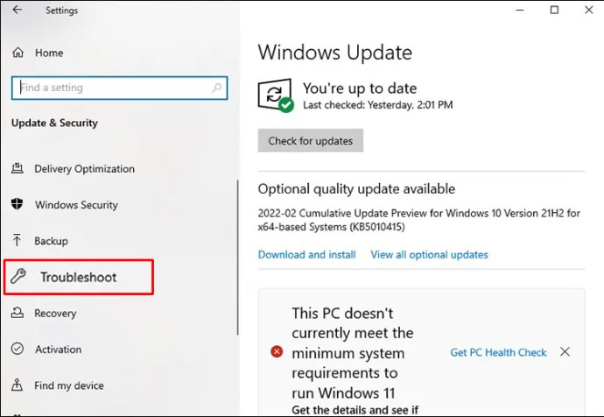Click the Delivery Optimization icon
604x417 pixels.
[x=18, y=168]
